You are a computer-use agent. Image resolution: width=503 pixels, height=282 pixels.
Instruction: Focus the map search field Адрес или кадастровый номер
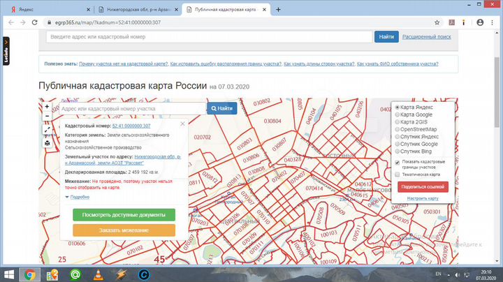[x=132, y=109]
